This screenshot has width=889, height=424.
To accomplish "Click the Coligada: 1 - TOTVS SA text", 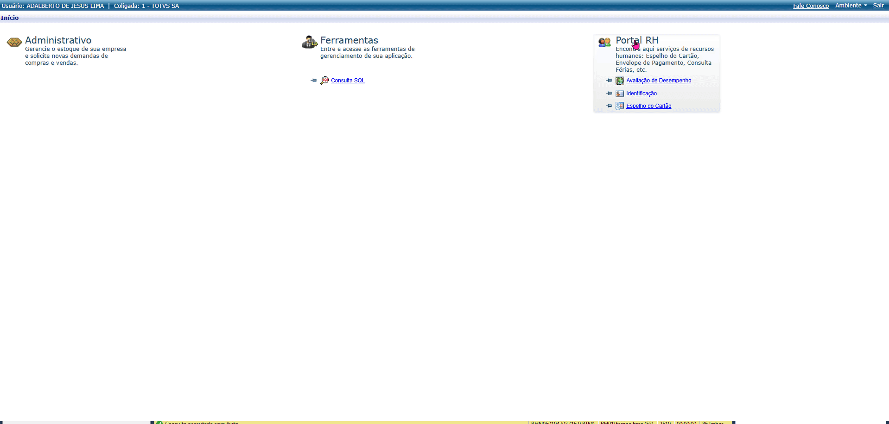I will (x=146, y=6).
